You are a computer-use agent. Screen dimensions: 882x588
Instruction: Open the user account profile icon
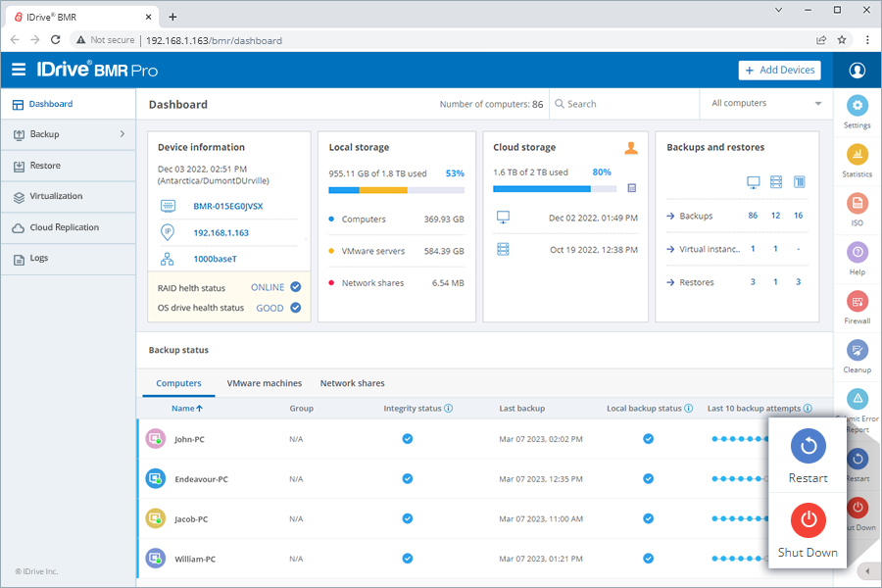click(x=857, y=71)
